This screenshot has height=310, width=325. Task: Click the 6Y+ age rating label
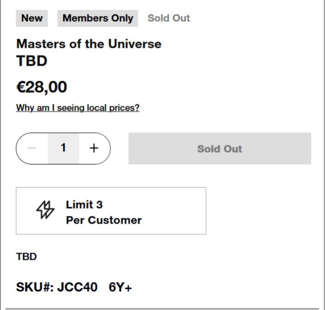tap(120, 287)
